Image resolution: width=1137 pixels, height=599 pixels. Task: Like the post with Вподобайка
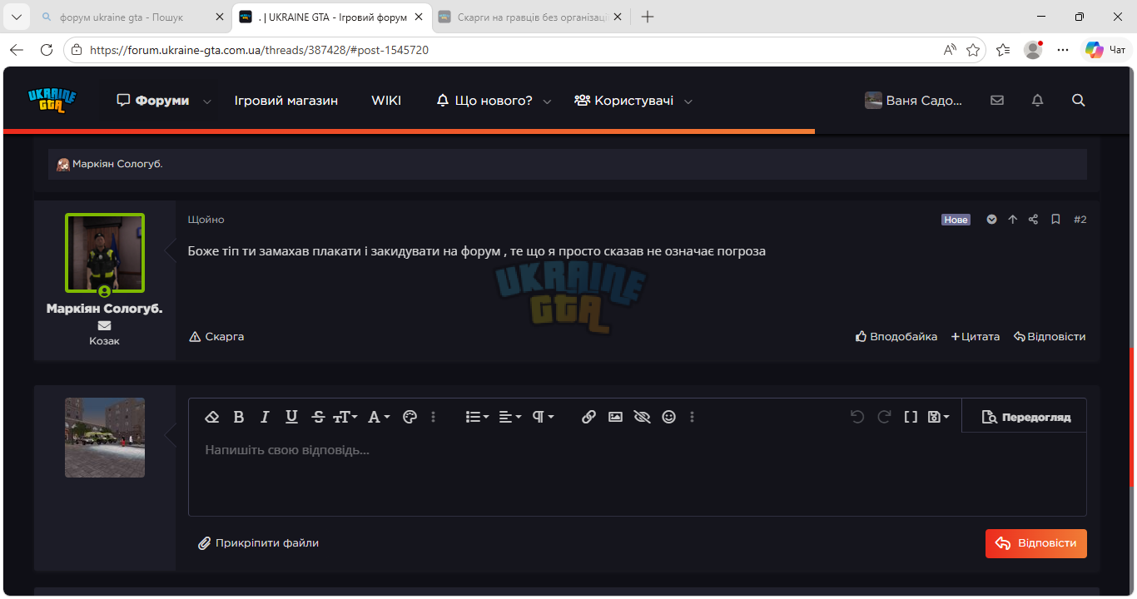(x=896, y=337)
